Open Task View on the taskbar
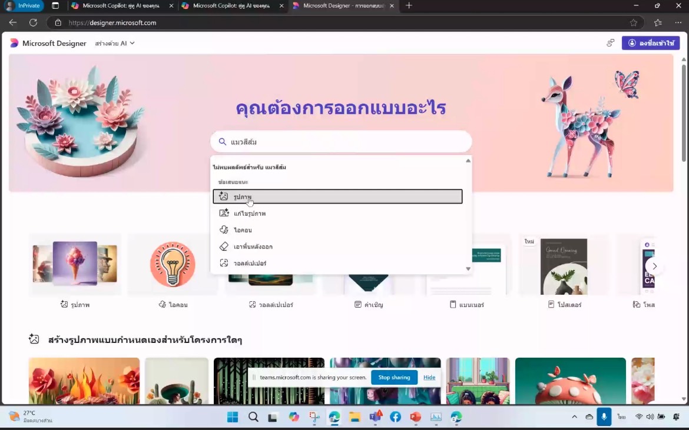 [x=273, y=417]
